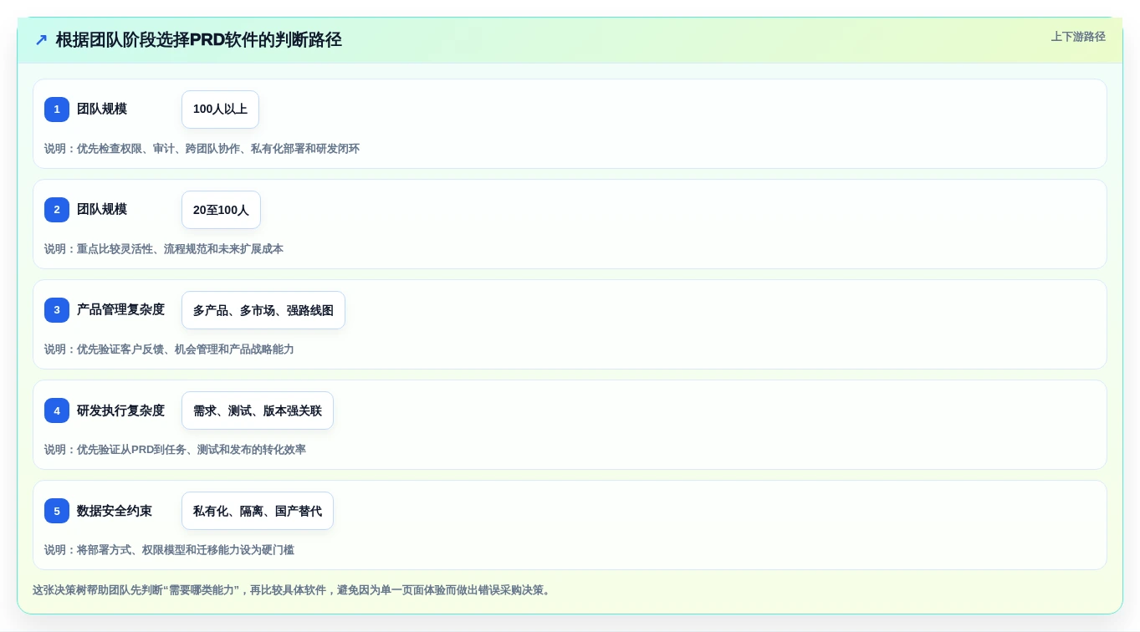Click the 数据安全约束 label
Viewport: 1140px width, 632px height.
(x=115, y=511)
